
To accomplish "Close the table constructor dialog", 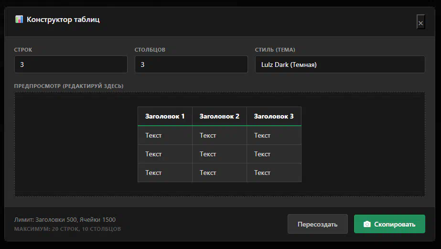I will tap(420, 22).
